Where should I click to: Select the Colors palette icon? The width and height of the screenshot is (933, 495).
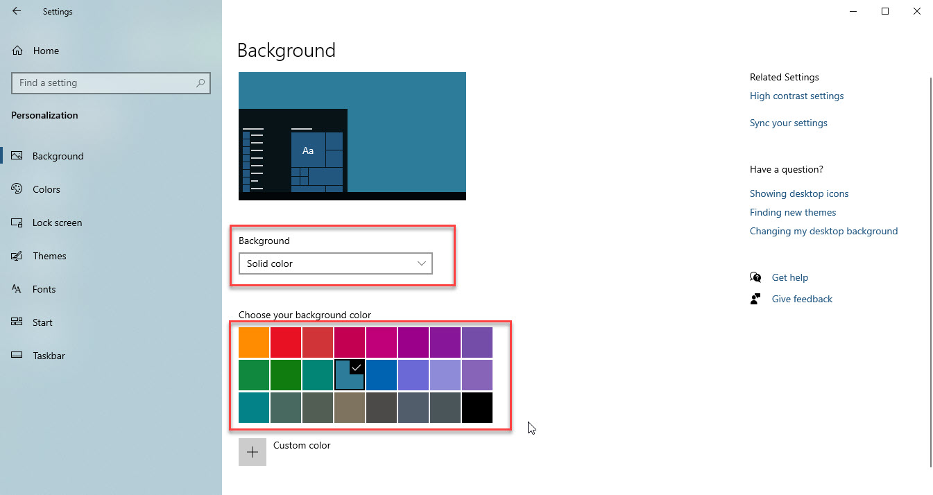pos(17,189)
